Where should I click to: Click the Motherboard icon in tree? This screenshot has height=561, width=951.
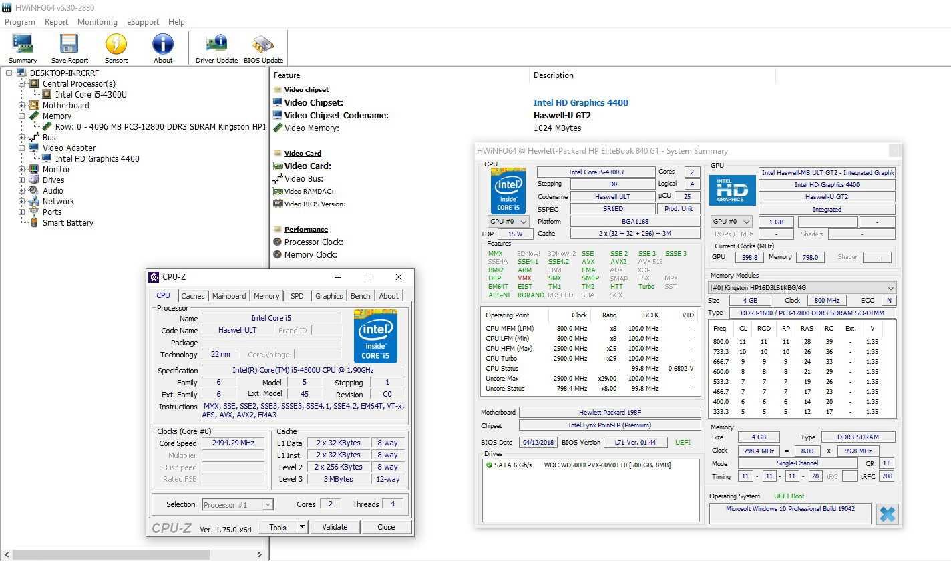pos(34,106)
